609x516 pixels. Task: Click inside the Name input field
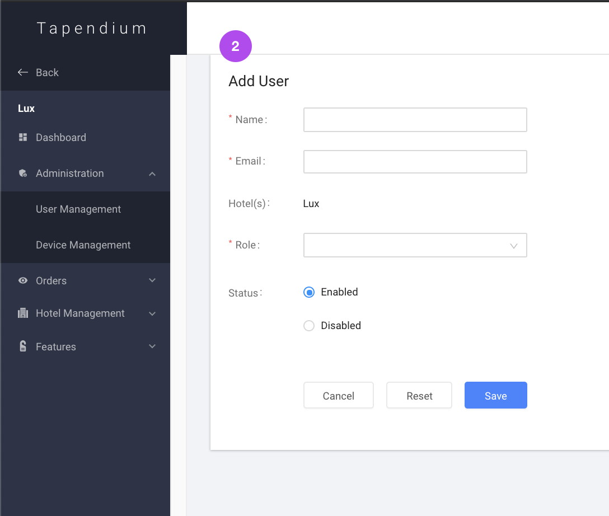tap(415, 119)
